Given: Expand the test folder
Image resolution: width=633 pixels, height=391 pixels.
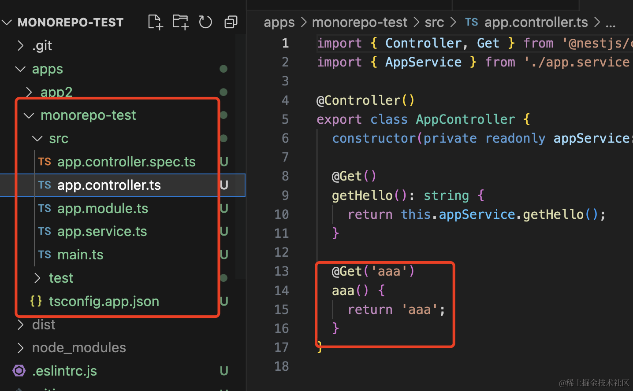Looking at the screenshot, I should pos(37,278).
